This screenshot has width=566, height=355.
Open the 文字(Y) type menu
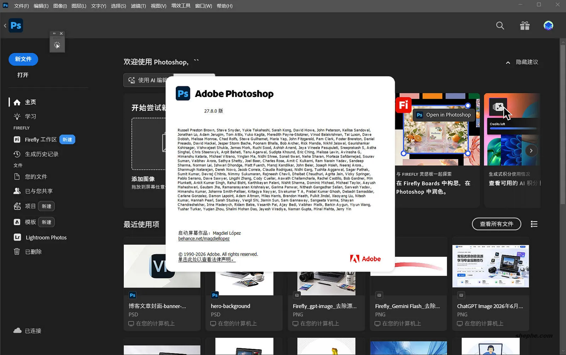pos(99,6)
